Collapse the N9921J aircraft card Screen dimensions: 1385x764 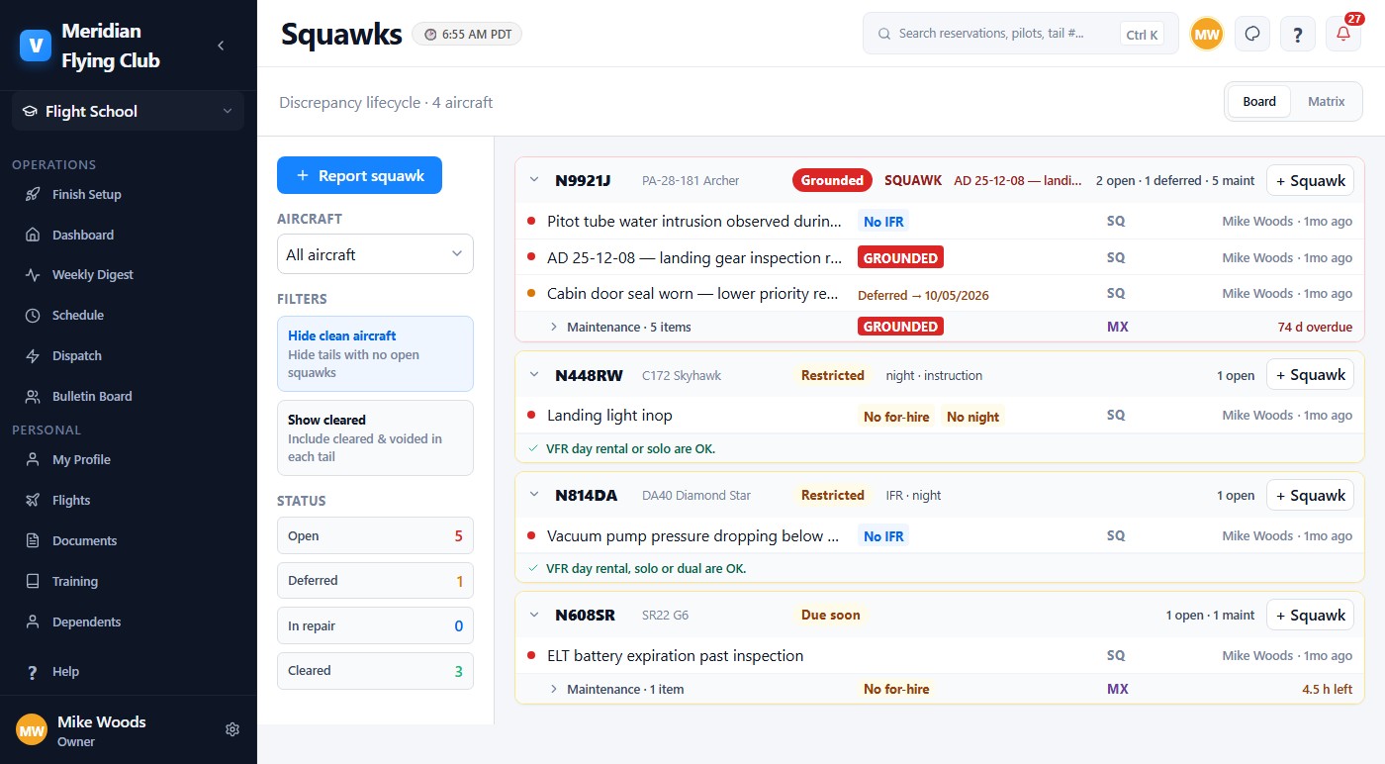tap(534, 180)
